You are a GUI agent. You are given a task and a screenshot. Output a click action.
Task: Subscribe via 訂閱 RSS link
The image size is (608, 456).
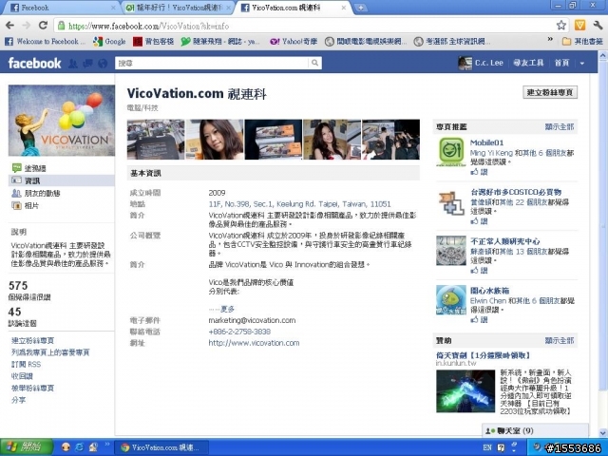(x=26, y=364)
